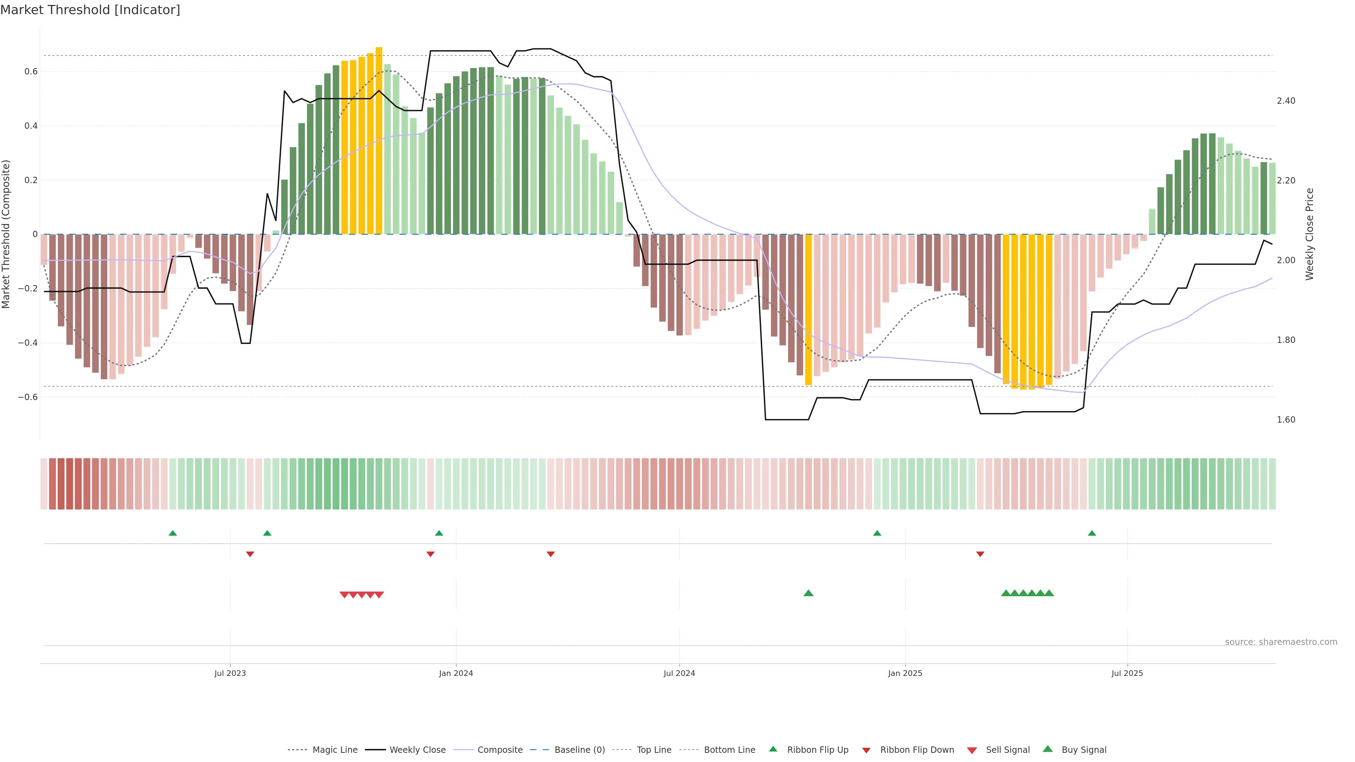
Task: Click the ribbon flip down marker after Jan 2025
Action: 980,554
